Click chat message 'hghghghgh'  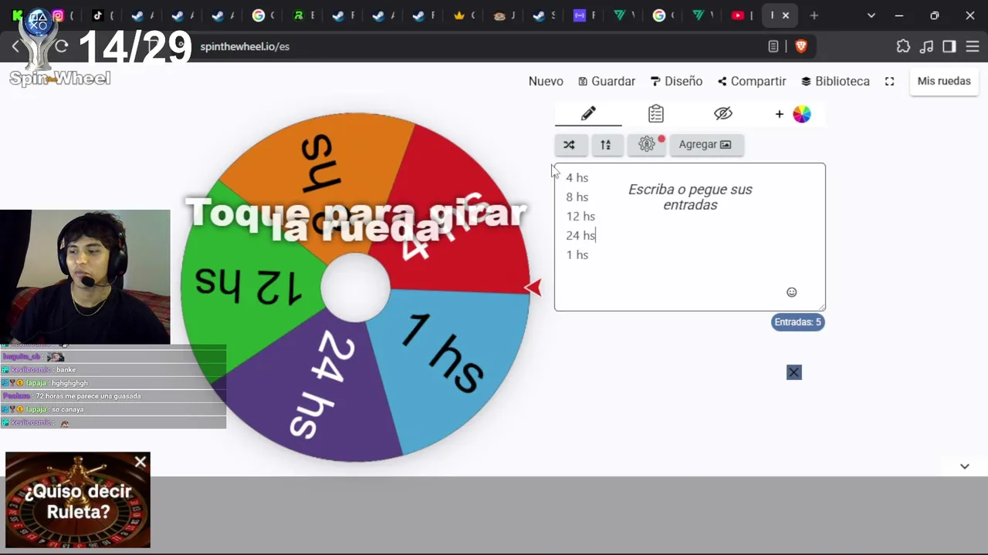coord(69,383)
